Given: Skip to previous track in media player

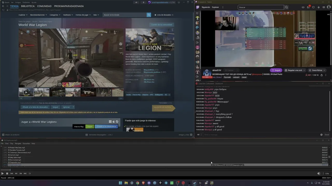Looking at the screenshot, I should (11, 174).
